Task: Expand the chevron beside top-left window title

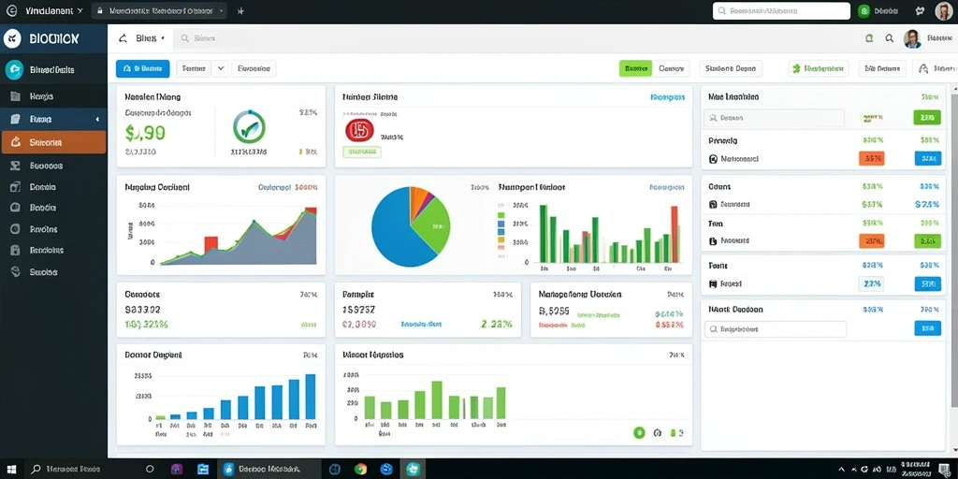Action: pyautogui.click(x=80, y=11)
